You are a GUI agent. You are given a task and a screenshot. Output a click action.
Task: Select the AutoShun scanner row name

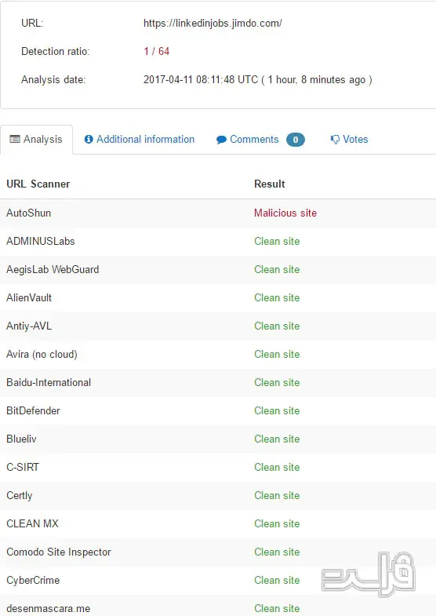coord(29,213)
